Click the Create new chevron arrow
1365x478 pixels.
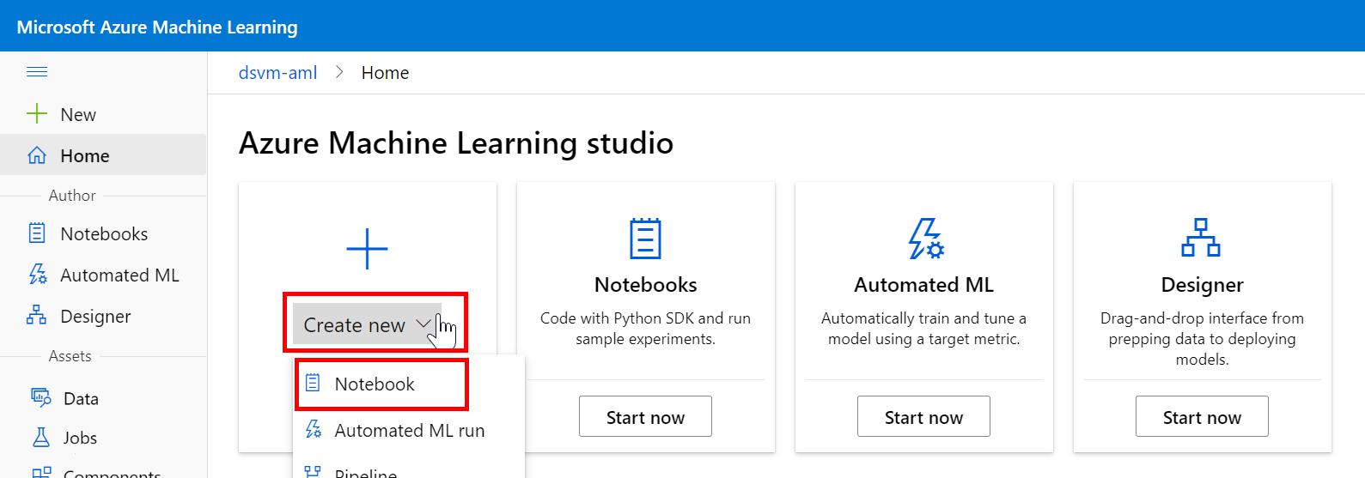[x=424, y=324]
